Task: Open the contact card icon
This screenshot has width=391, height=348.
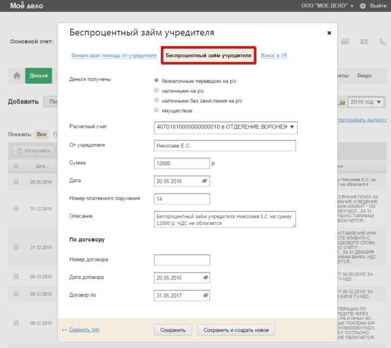Action: [x=364, y=42]
